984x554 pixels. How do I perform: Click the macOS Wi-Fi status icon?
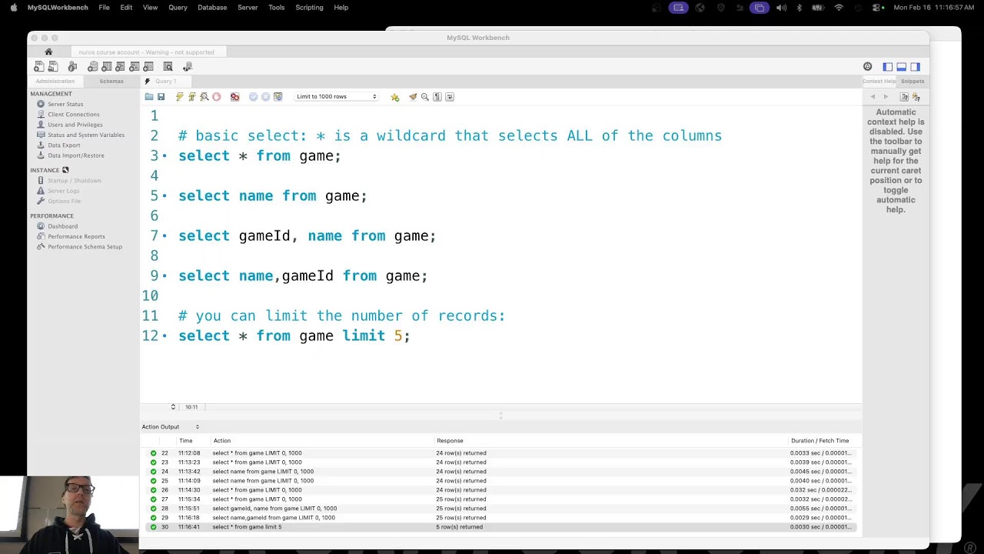[839, 8]
